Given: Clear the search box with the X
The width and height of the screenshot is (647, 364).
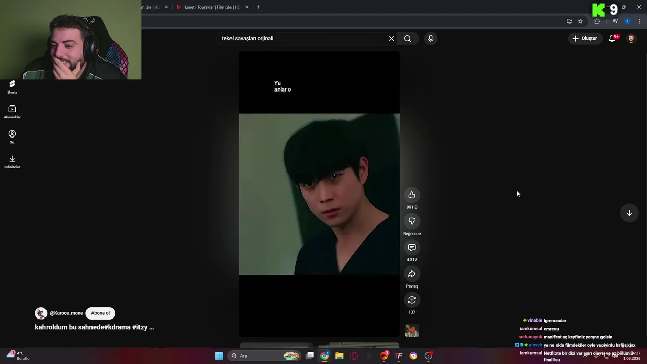Looking at the screenshot, I should (391, 39).
